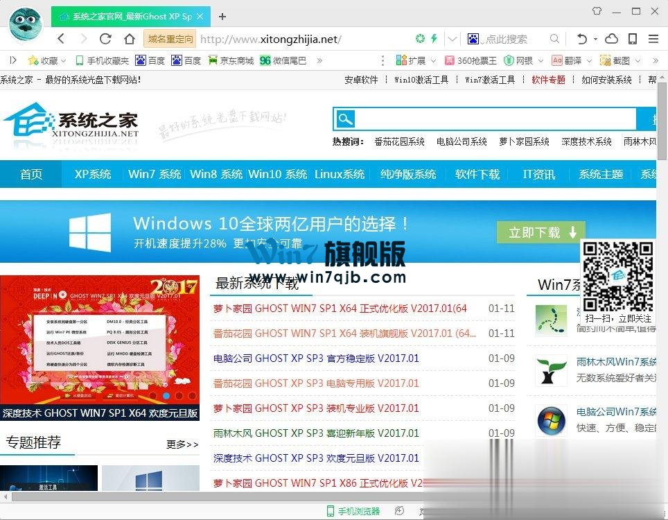The height and width of the screenshot is (520, 668).
Task: Click the 雨林木风 tree logo thumbnail
Action: point(552,370)
